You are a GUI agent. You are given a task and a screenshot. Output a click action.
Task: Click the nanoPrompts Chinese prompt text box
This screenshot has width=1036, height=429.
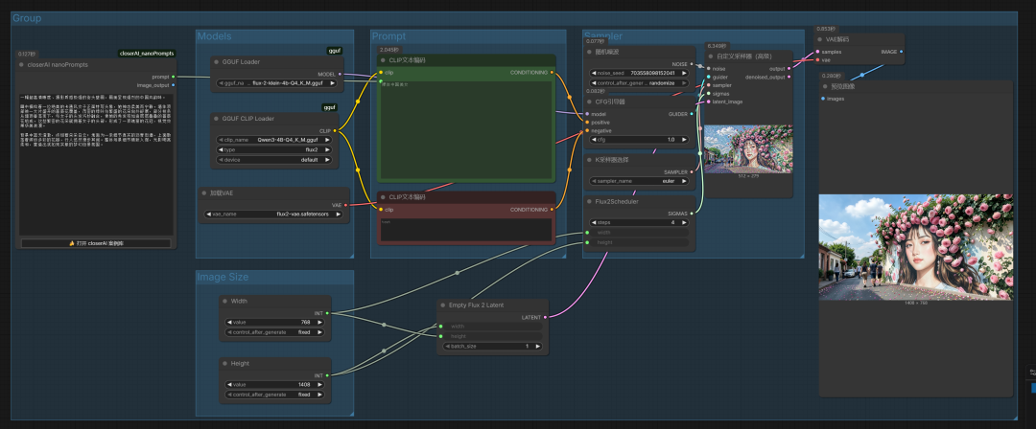[96, 164]
